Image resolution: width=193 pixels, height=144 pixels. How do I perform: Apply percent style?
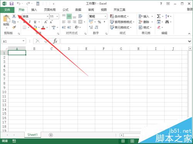99,22
